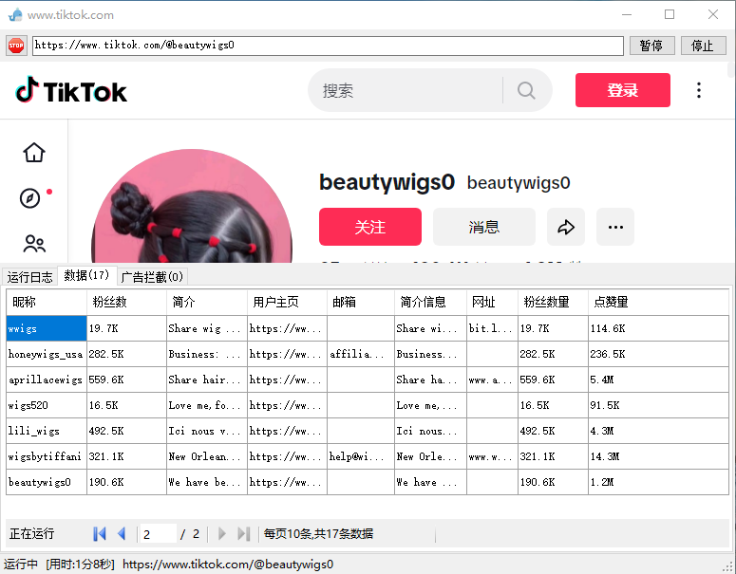Screen dimensions: 736x574
Task: Select the beautywigs0 nickname table cell
Action: click(47, 482)
